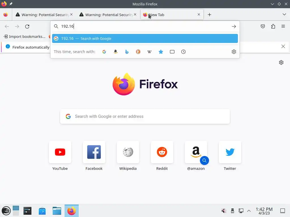Open the virtual desktop pager
290x217 pixels.
tap(16, 211)
